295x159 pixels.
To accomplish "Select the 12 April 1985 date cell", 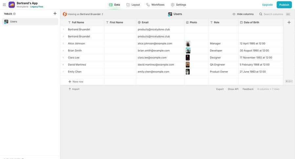I will click(x=261, y=44).
